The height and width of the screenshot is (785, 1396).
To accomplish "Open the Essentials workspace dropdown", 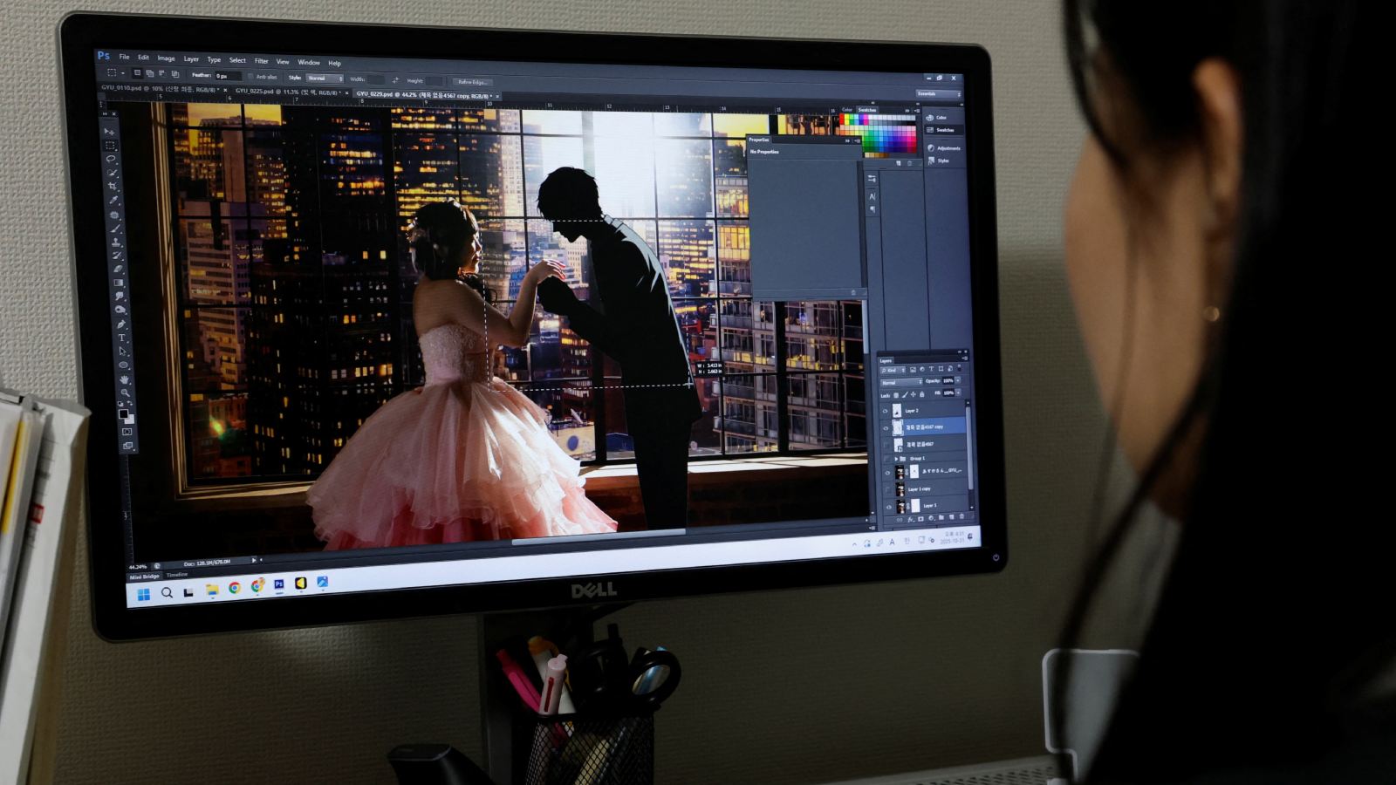I will click(x=938, y=94).
